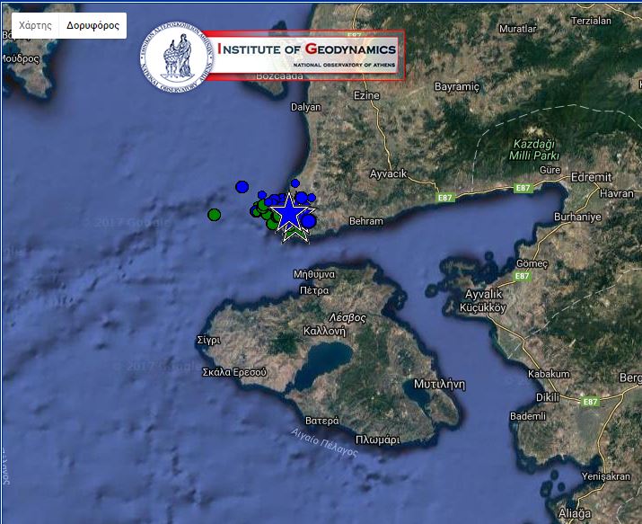Click the E87 road shield near Edremit
The height and width of the screenshot is (524, 642).
(523, 188)
